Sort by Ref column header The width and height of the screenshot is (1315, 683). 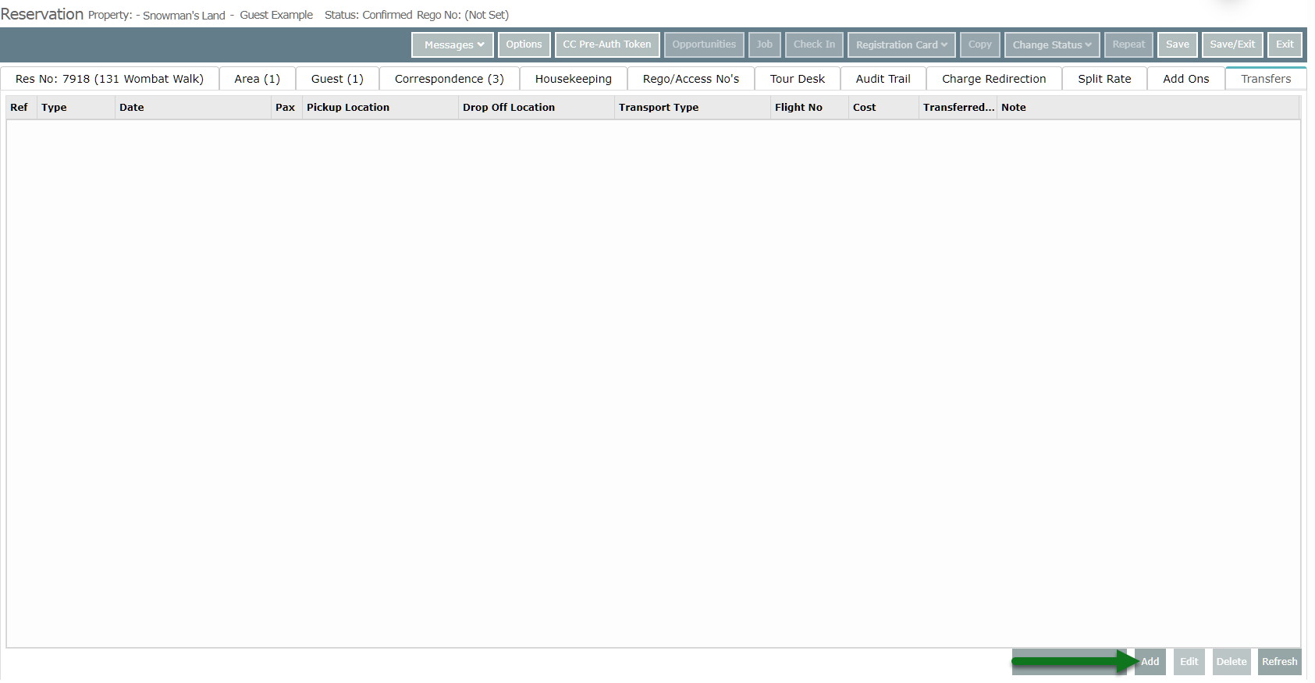click(x=21, y=108)
